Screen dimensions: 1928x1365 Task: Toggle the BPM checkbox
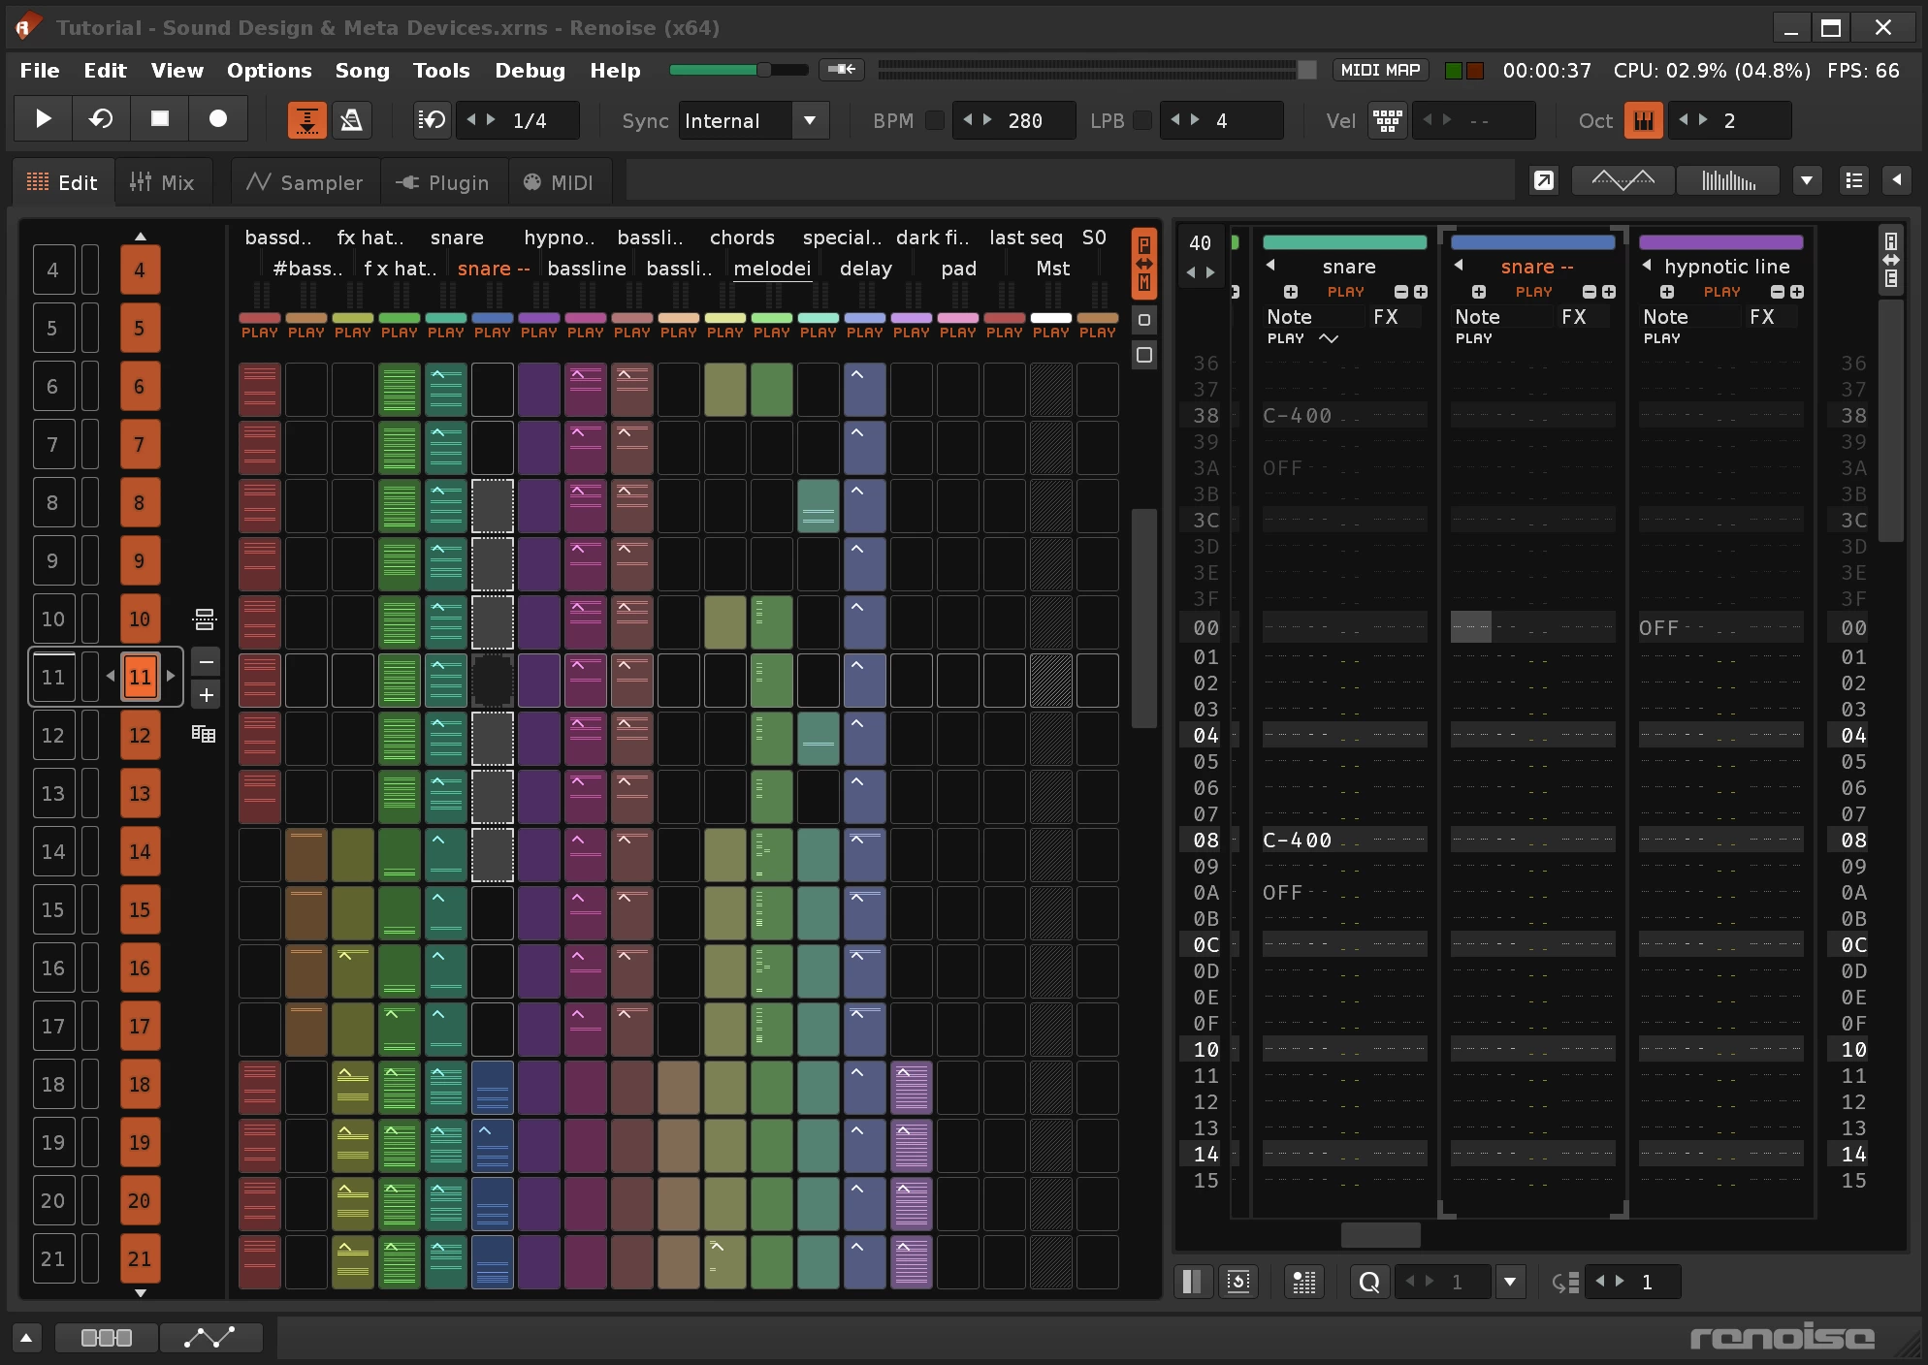(x=935, y=120)
